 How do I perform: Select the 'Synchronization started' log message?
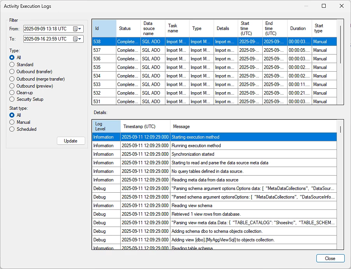click(x=193, y=154)
